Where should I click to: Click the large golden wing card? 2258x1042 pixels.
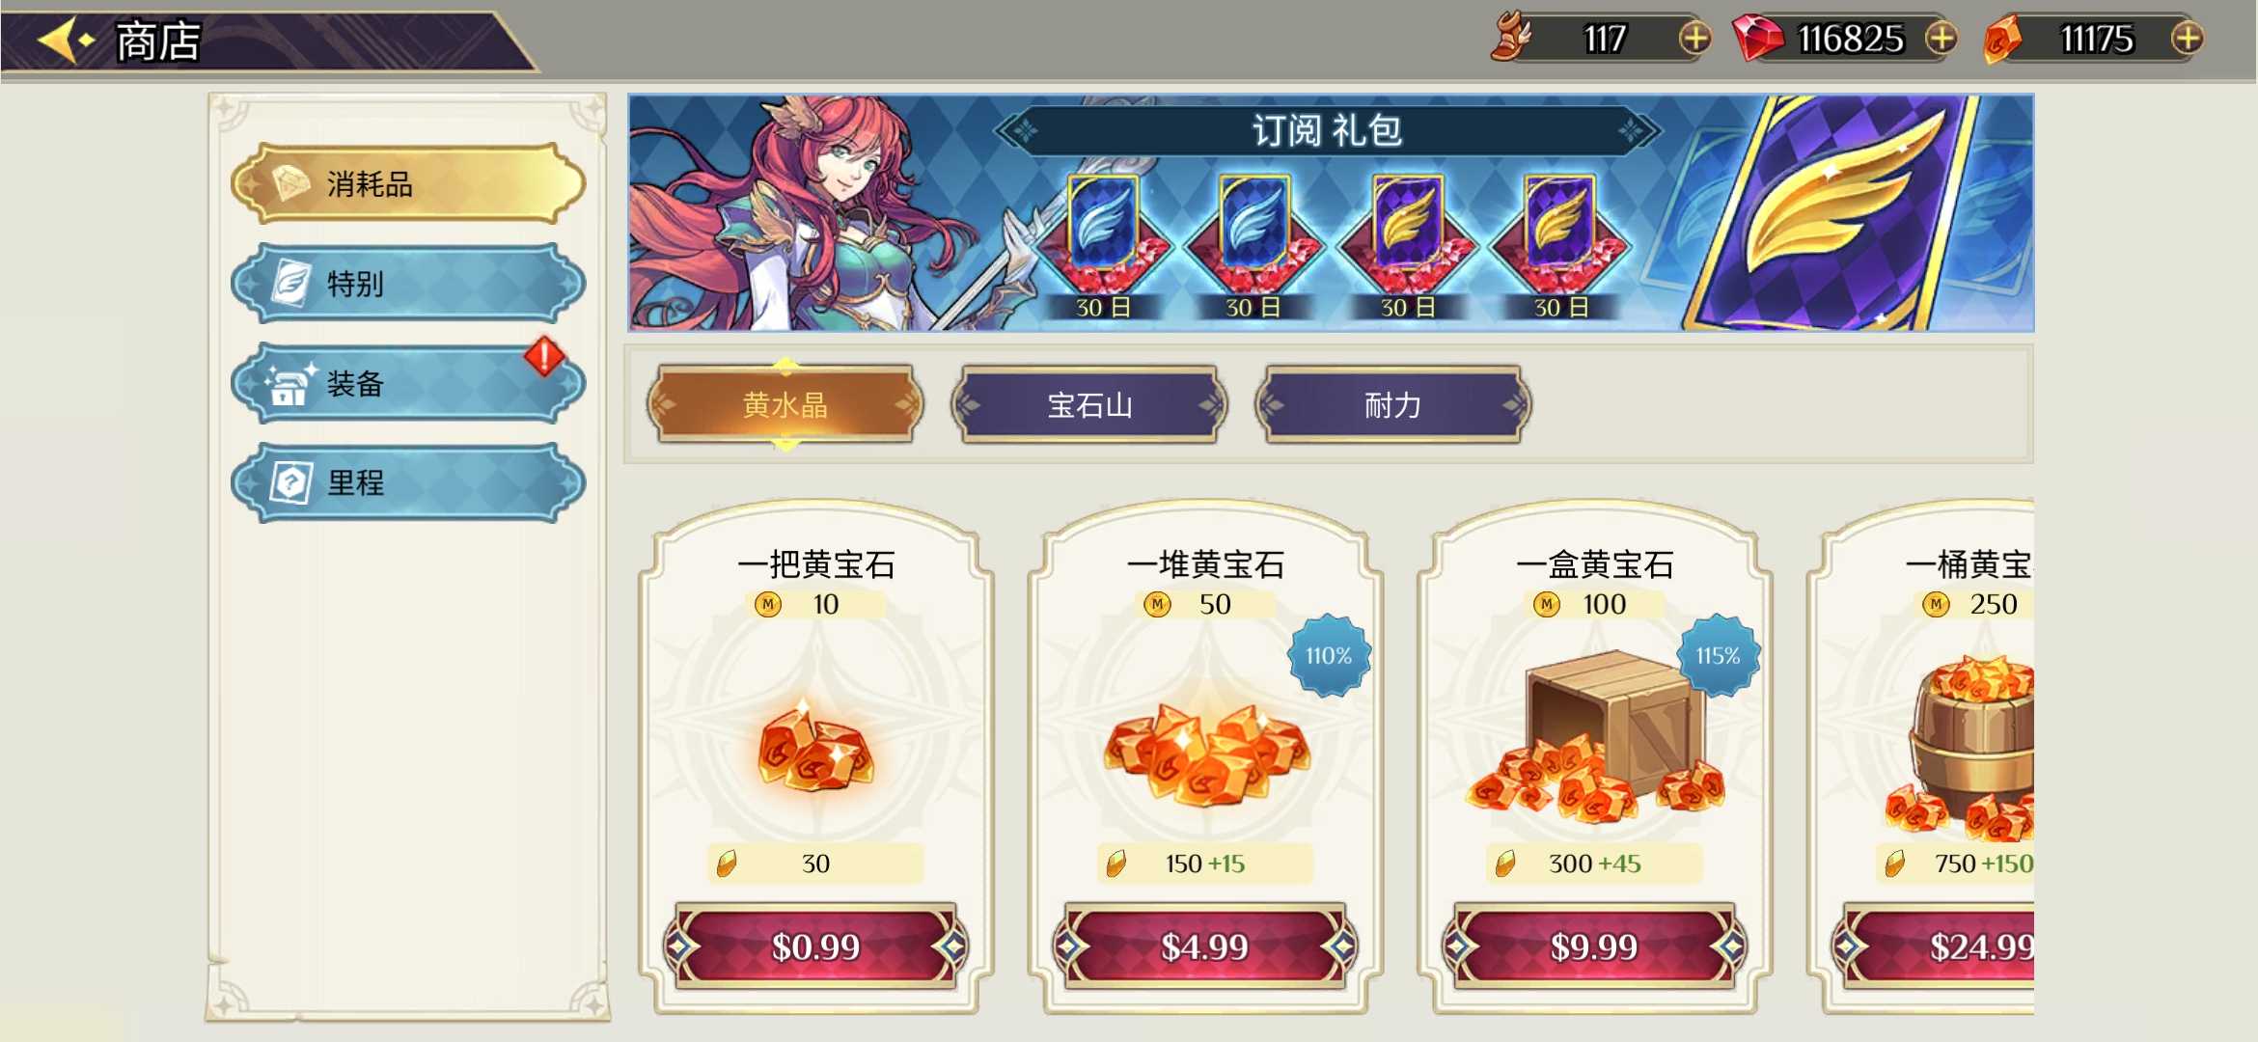(x=1833, y=212)
